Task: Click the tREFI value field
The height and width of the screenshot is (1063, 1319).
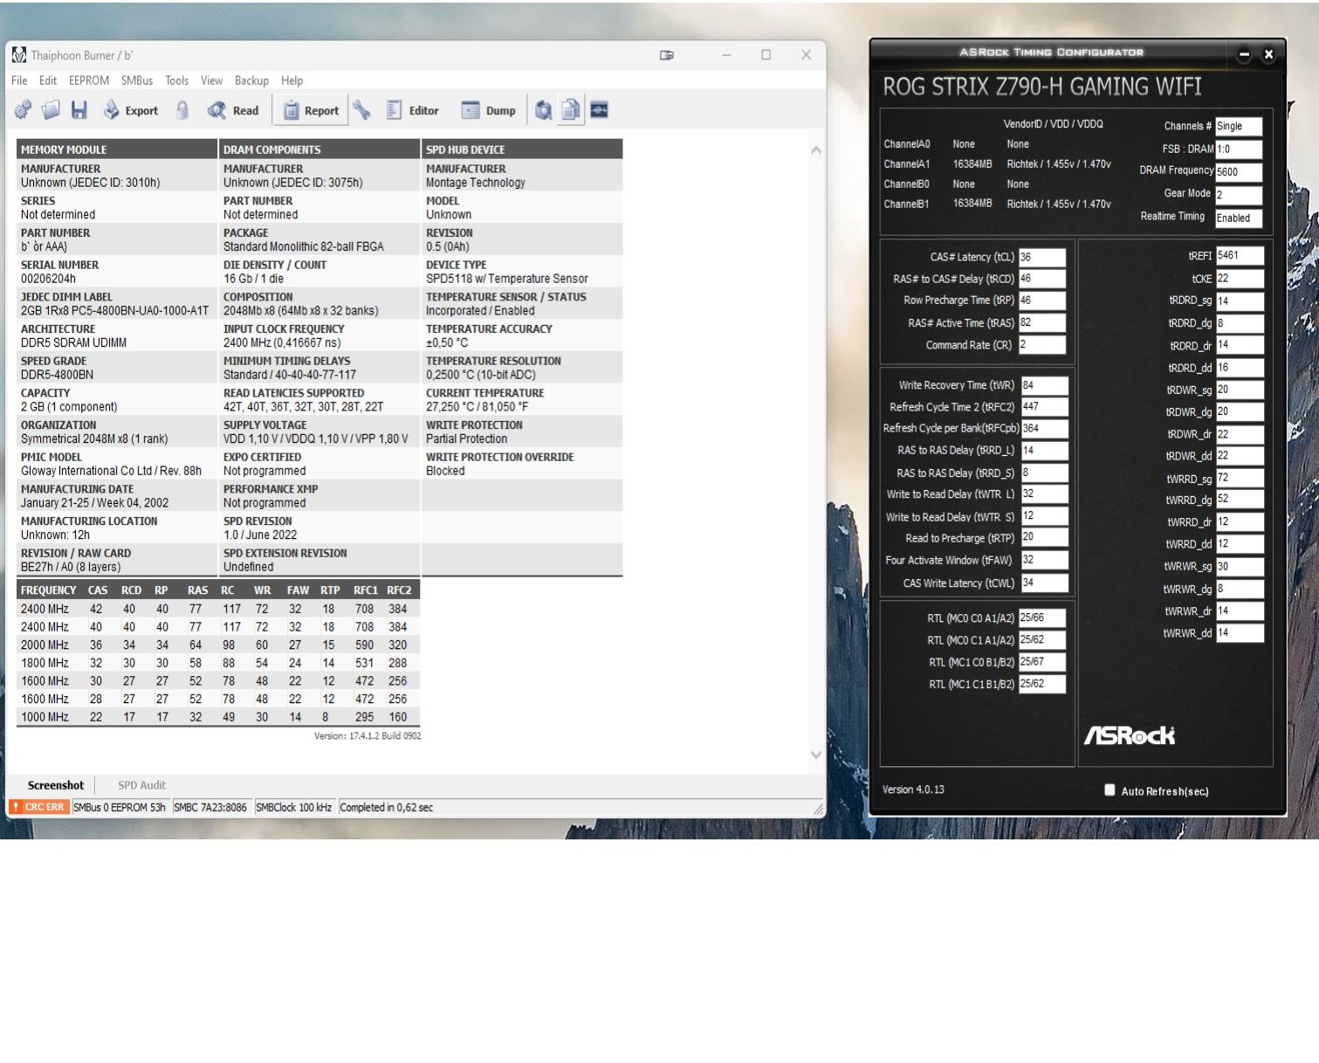Action: point(1240,256)
